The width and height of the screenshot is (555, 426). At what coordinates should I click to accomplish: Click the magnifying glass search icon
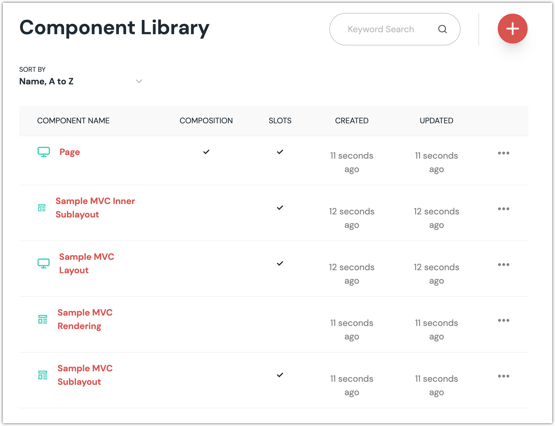[442, 29]
